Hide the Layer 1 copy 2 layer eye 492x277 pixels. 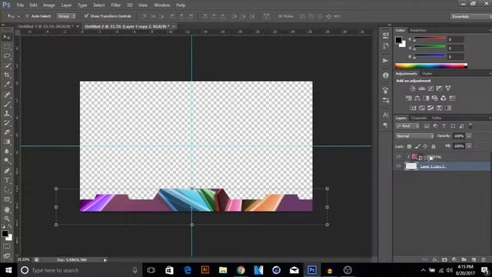398,166
